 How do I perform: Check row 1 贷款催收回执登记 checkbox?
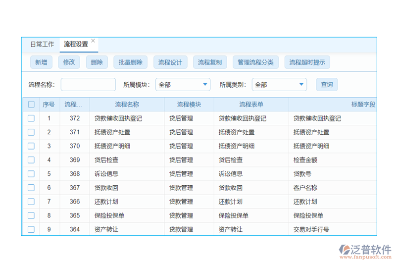coord(31,118)
